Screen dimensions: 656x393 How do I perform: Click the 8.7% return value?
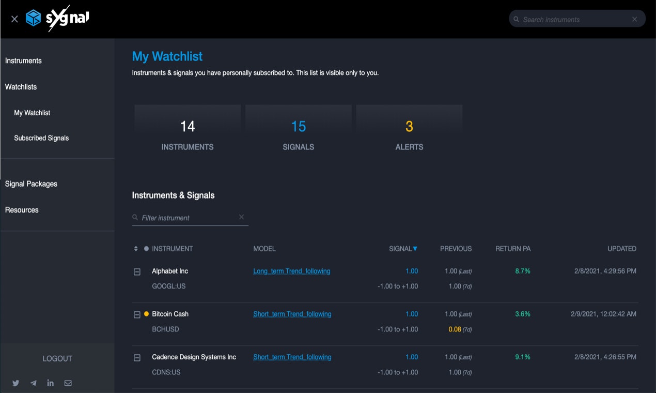523,271
